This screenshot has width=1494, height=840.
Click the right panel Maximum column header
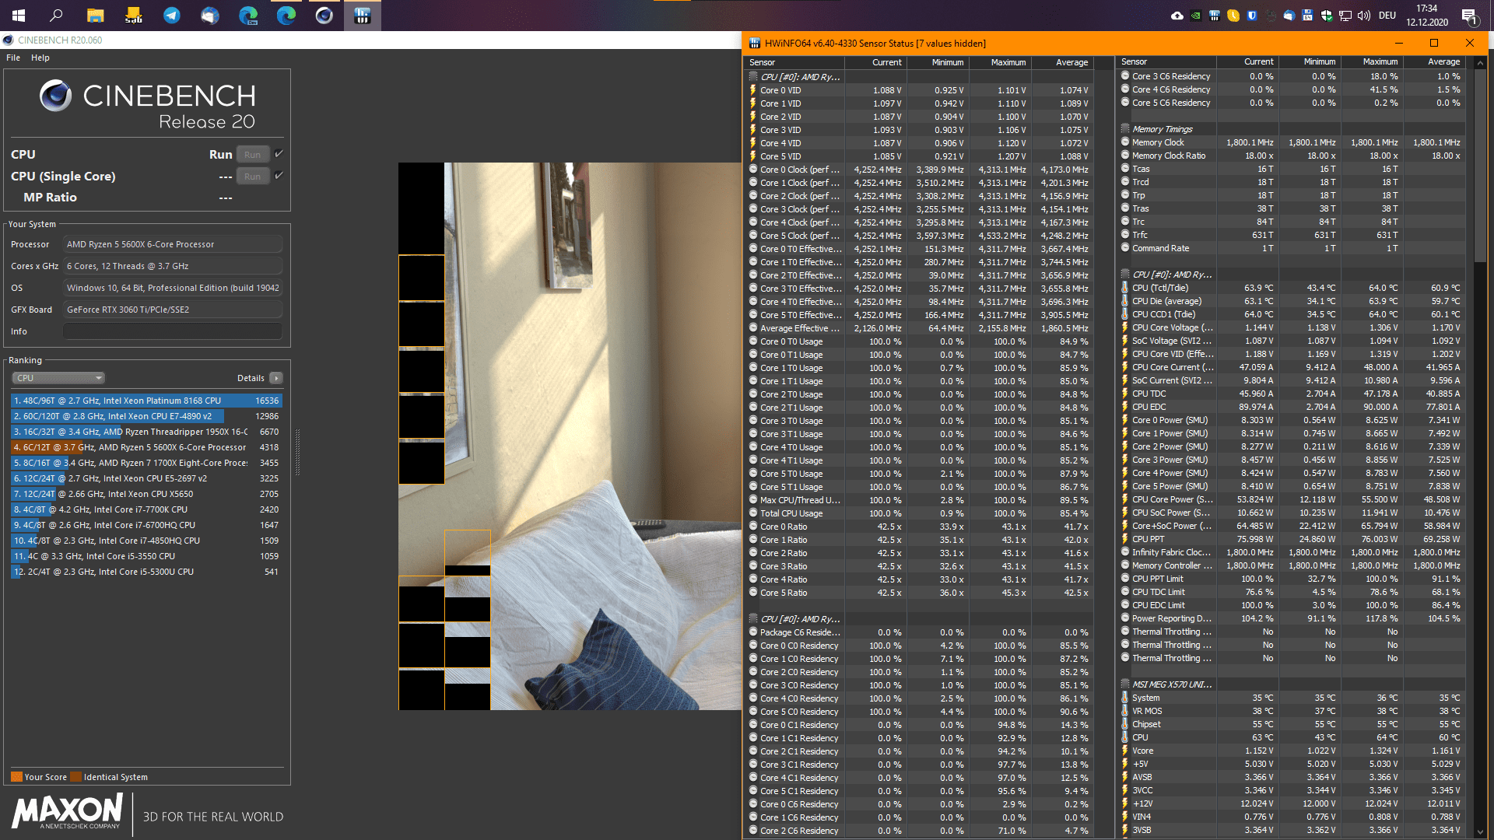click(1371, 61)
